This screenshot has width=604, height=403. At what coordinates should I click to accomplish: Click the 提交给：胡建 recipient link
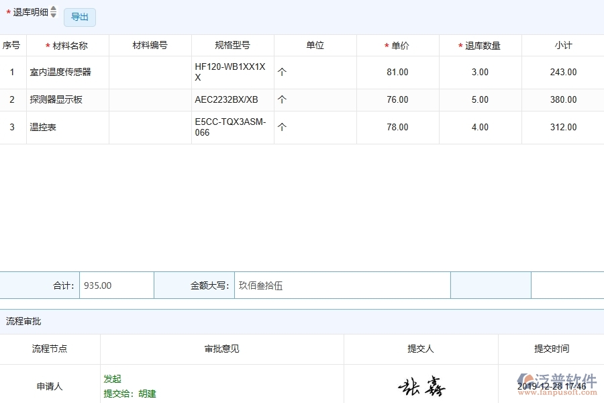pyautogui.click(x=130, y=394)
